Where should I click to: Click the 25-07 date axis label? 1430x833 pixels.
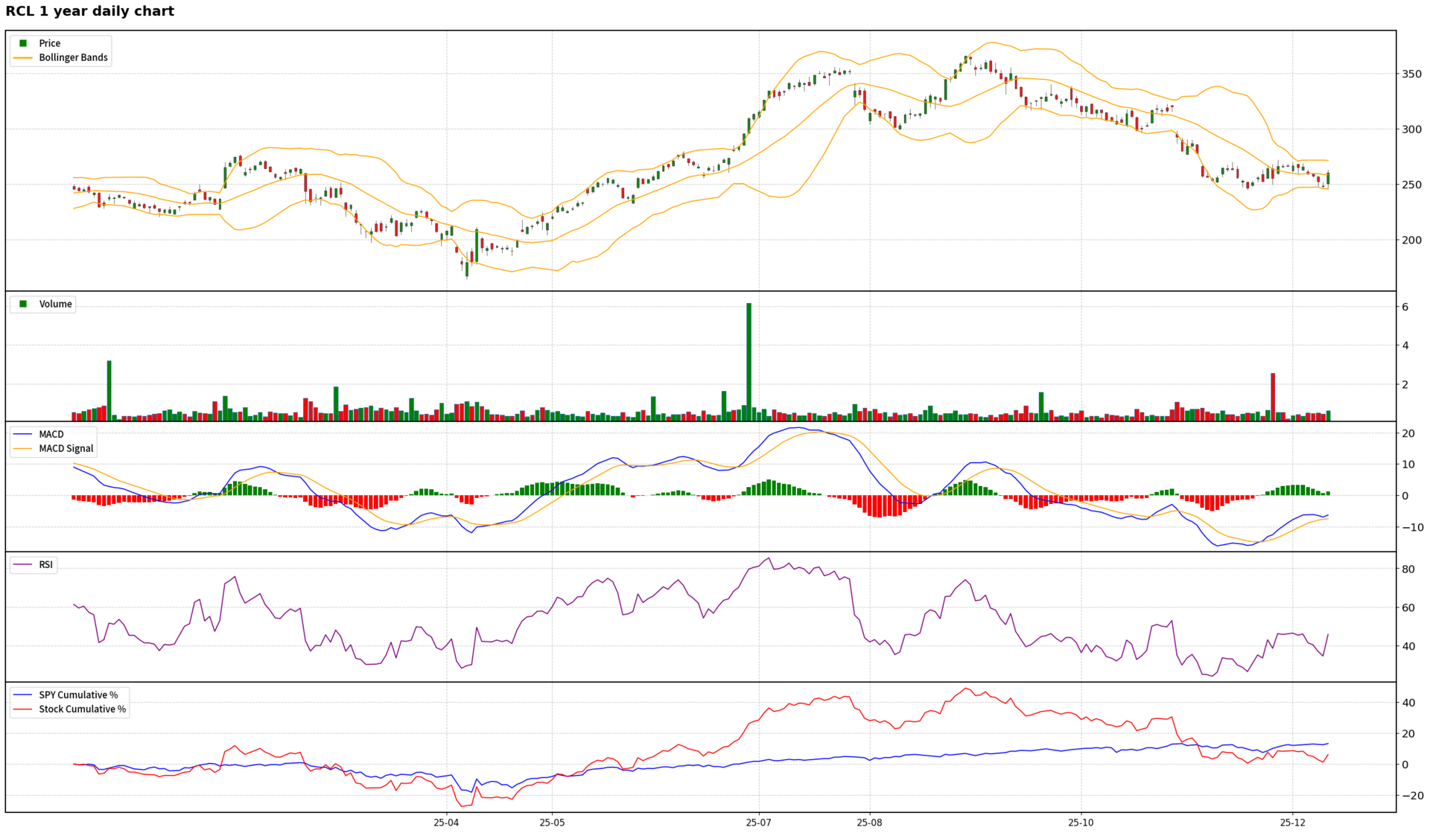click(x=758, y=823)
